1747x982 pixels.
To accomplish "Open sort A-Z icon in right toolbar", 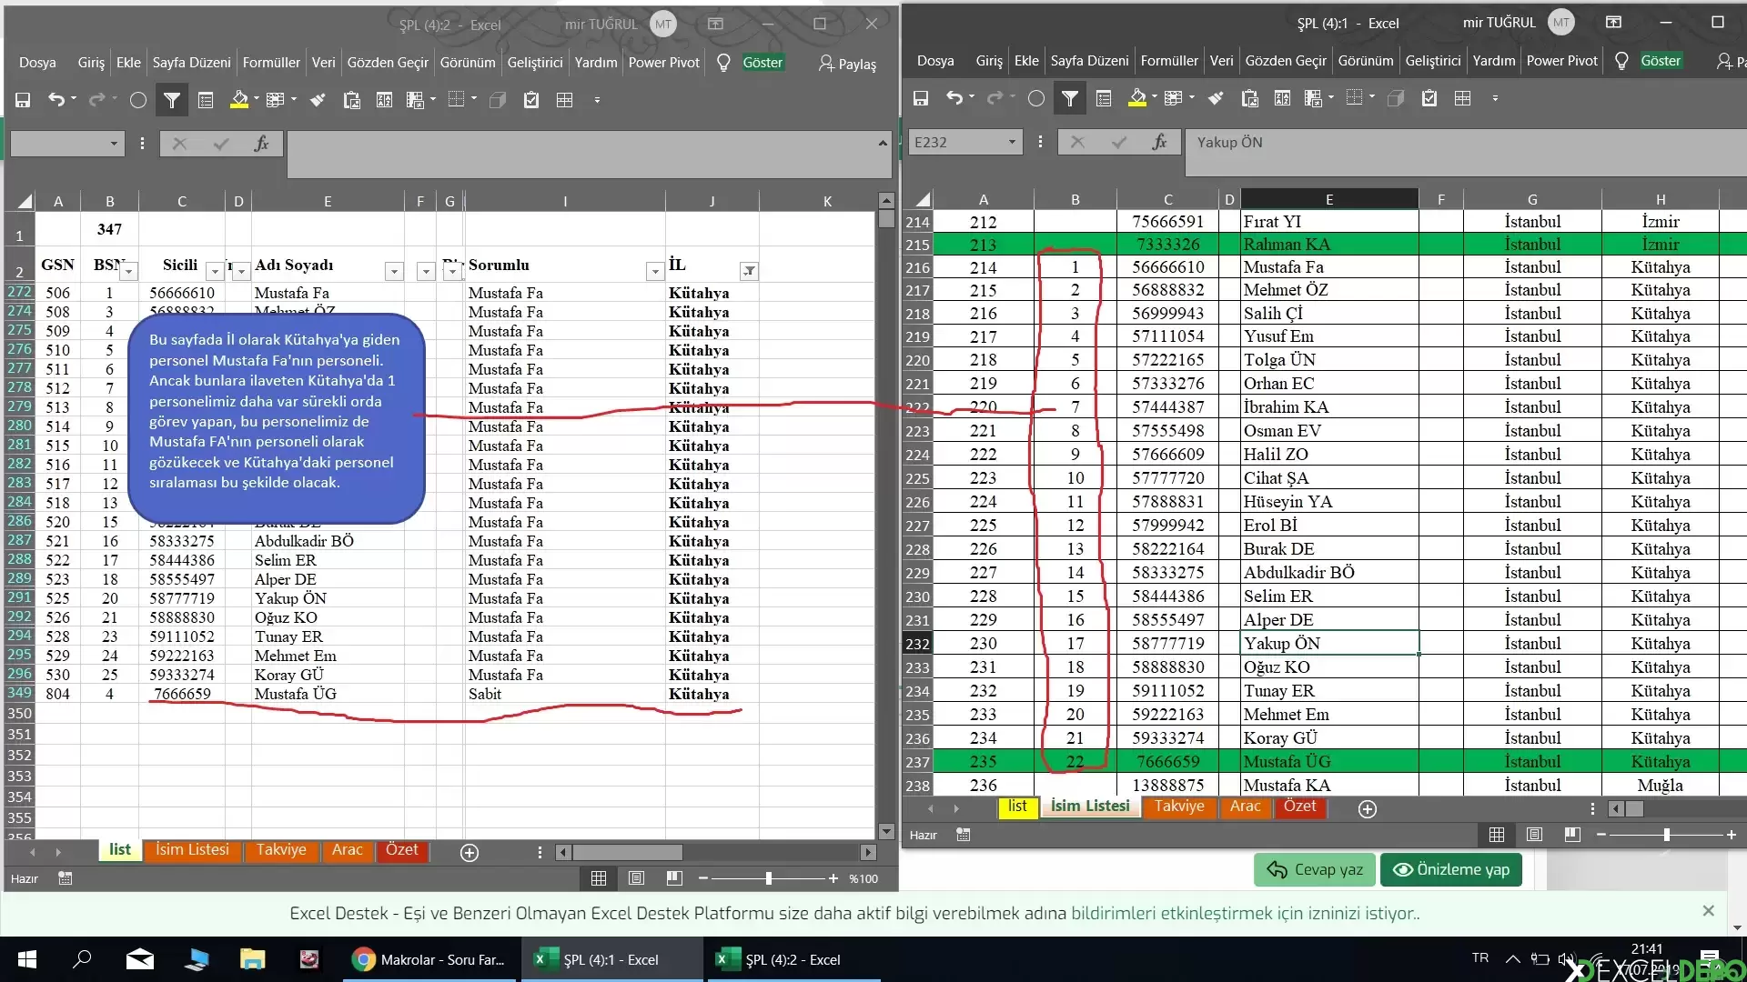I will tap(1282, 98).
